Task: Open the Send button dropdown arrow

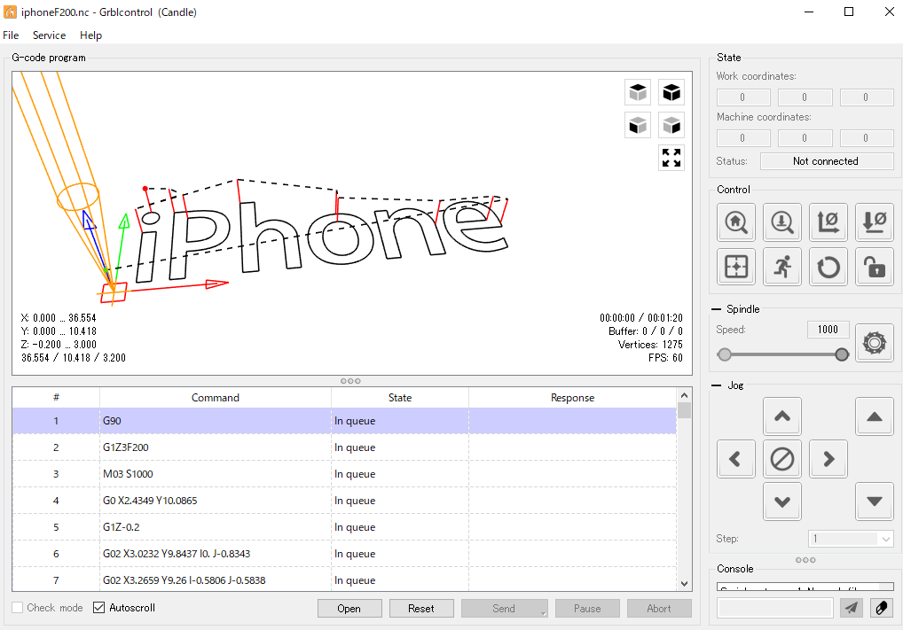Action: coord(543,613)
